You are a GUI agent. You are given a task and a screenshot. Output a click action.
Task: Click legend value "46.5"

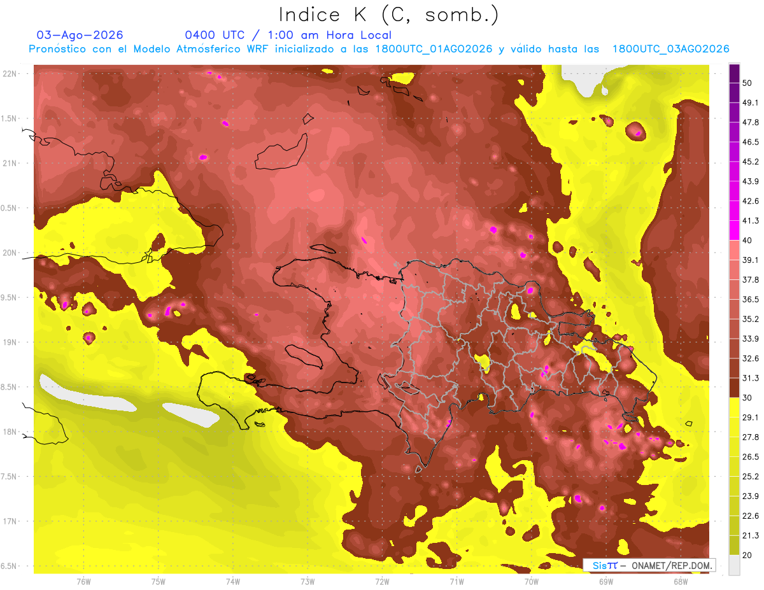tap(751, 142)
